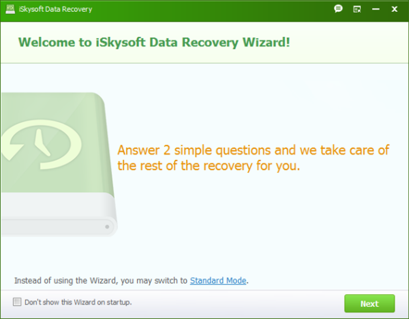Click the green Next button
The height and width of the screenshot is (319, 409).
(x=369, y=304)
